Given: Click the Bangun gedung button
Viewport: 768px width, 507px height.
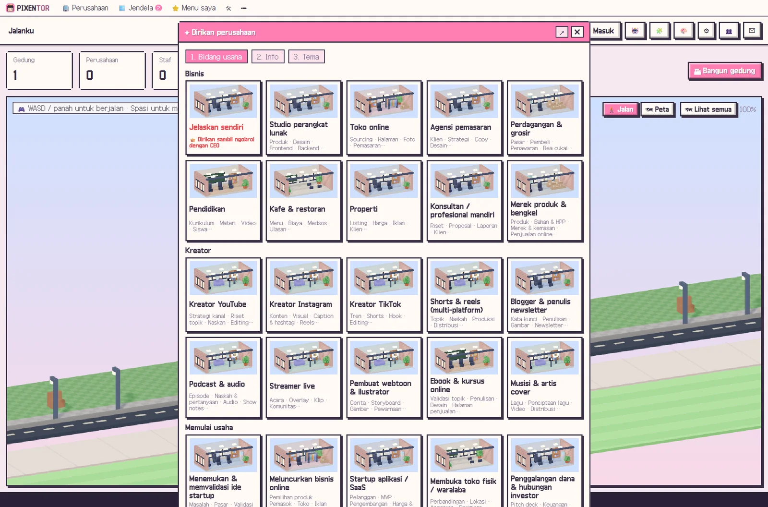Looking at the screenshot, I should (725, 71).
